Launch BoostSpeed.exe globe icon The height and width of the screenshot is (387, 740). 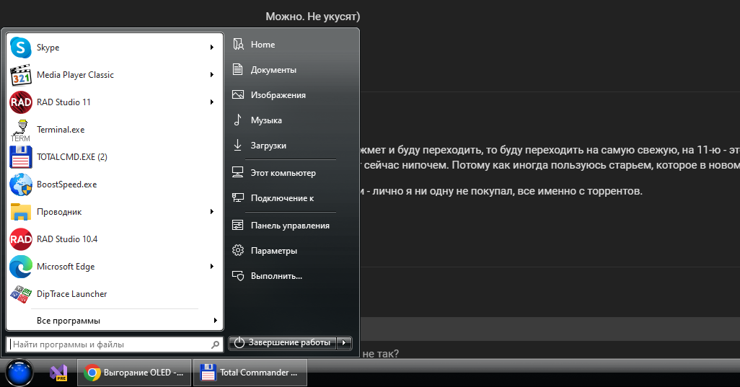(21, 184)
